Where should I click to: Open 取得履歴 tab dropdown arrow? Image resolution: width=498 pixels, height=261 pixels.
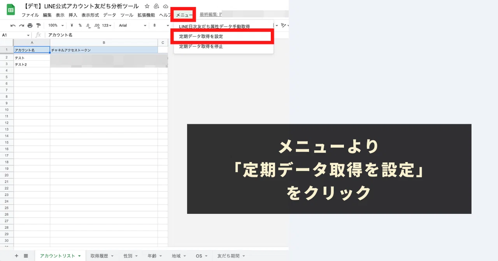112,256
